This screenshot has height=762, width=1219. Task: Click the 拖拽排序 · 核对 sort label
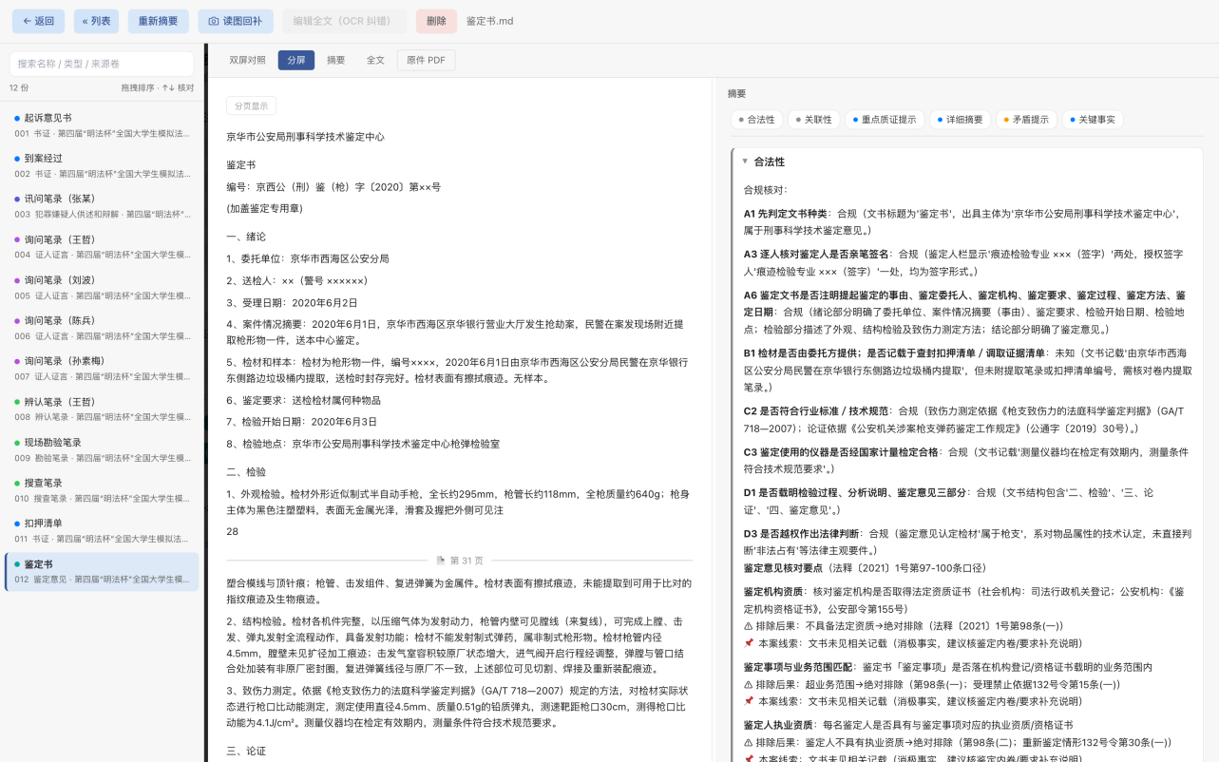point(157,87)
